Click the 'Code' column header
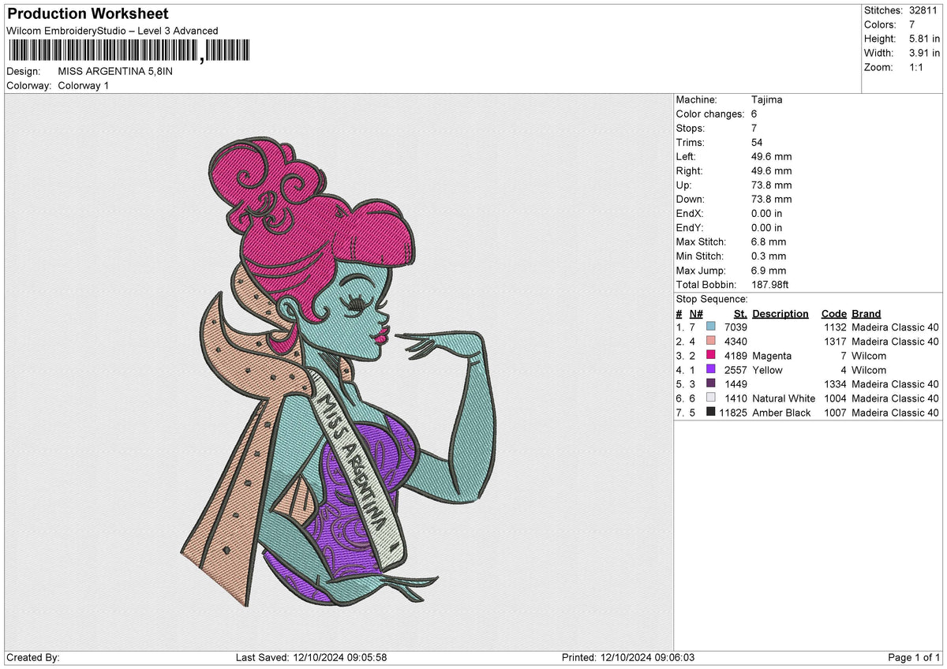This screenshot has width=947, height=669. pos(833,314)
